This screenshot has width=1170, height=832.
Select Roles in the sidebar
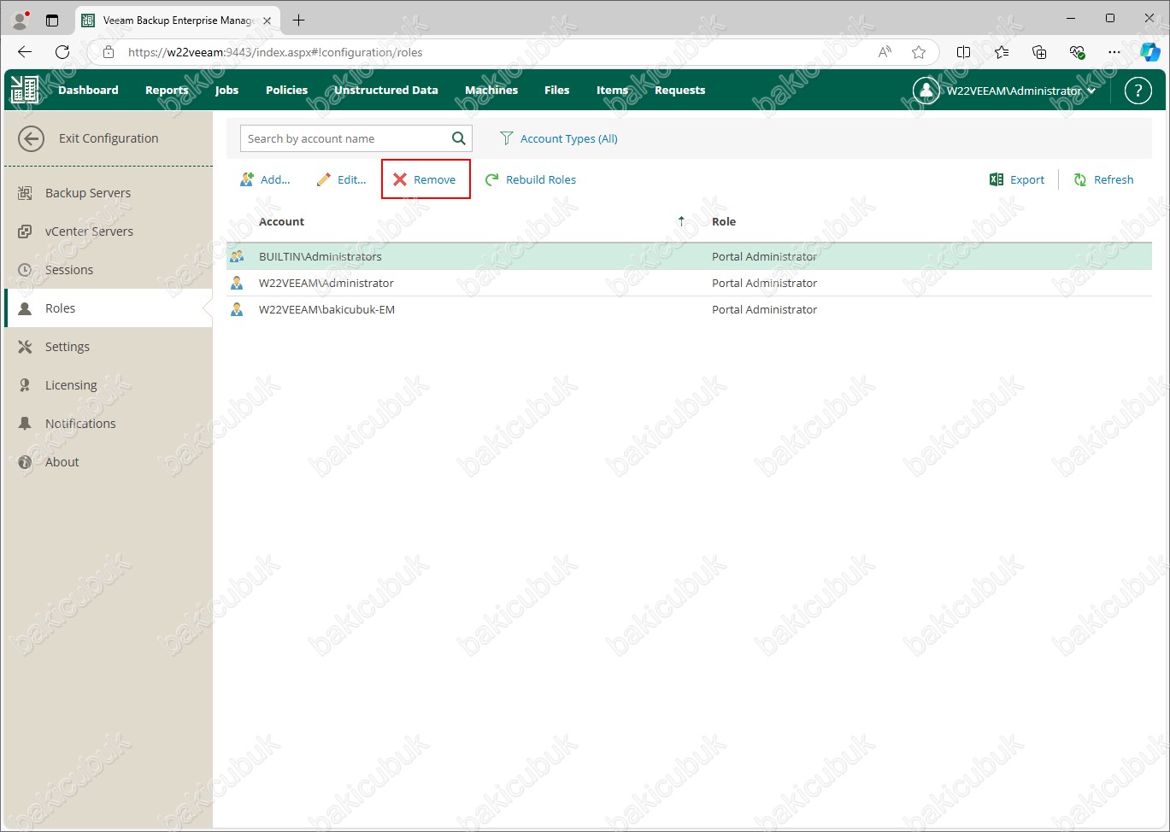[109, 308]
